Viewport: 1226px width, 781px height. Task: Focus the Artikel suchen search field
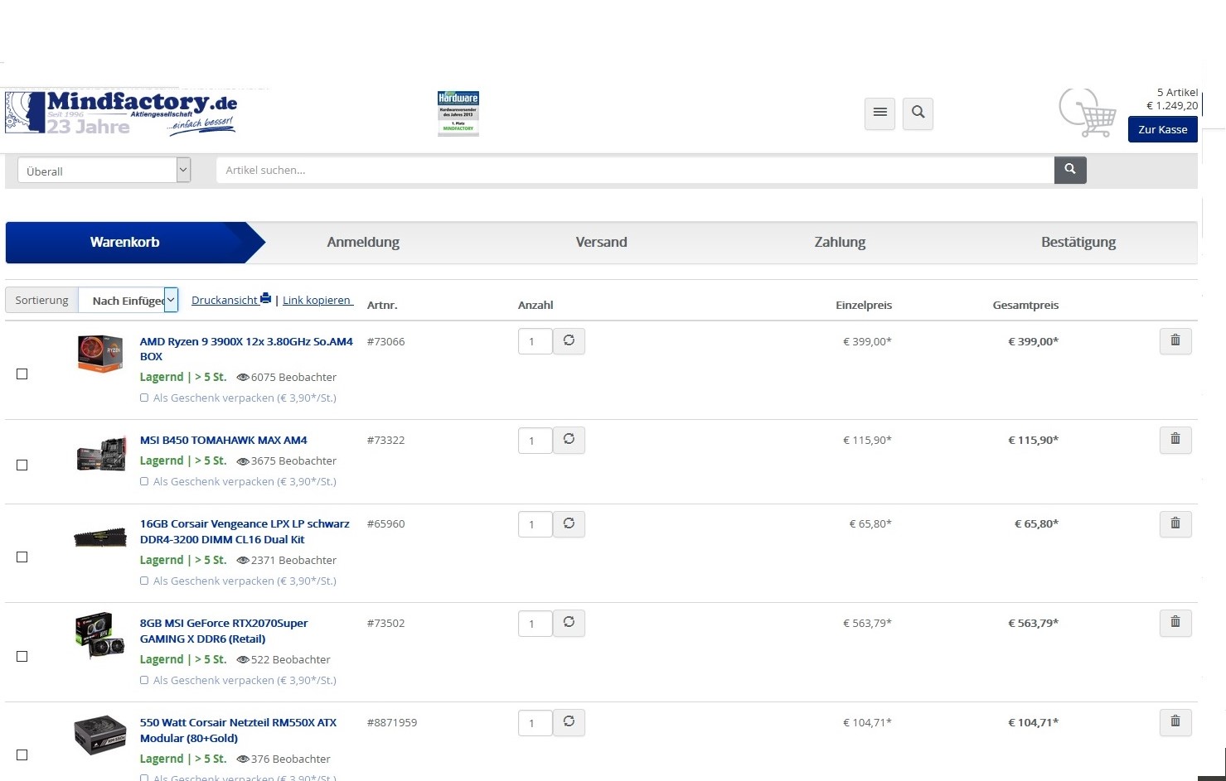635,170
